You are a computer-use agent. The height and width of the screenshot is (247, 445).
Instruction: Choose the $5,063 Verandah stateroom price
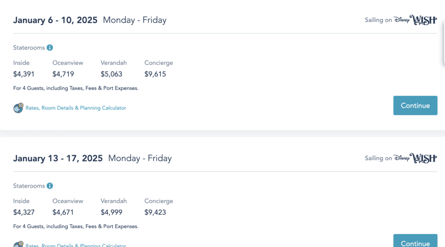click(112, 74)
